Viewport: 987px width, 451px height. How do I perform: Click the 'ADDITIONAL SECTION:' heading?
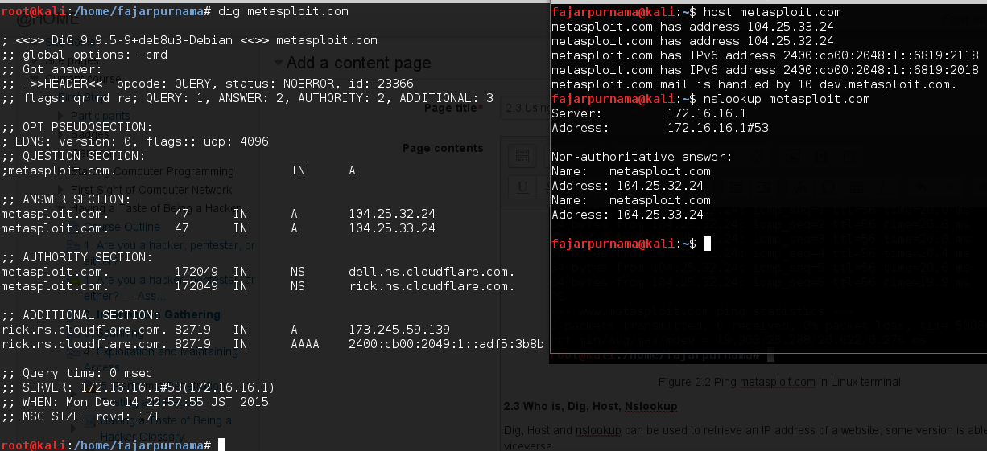point(81,315)
